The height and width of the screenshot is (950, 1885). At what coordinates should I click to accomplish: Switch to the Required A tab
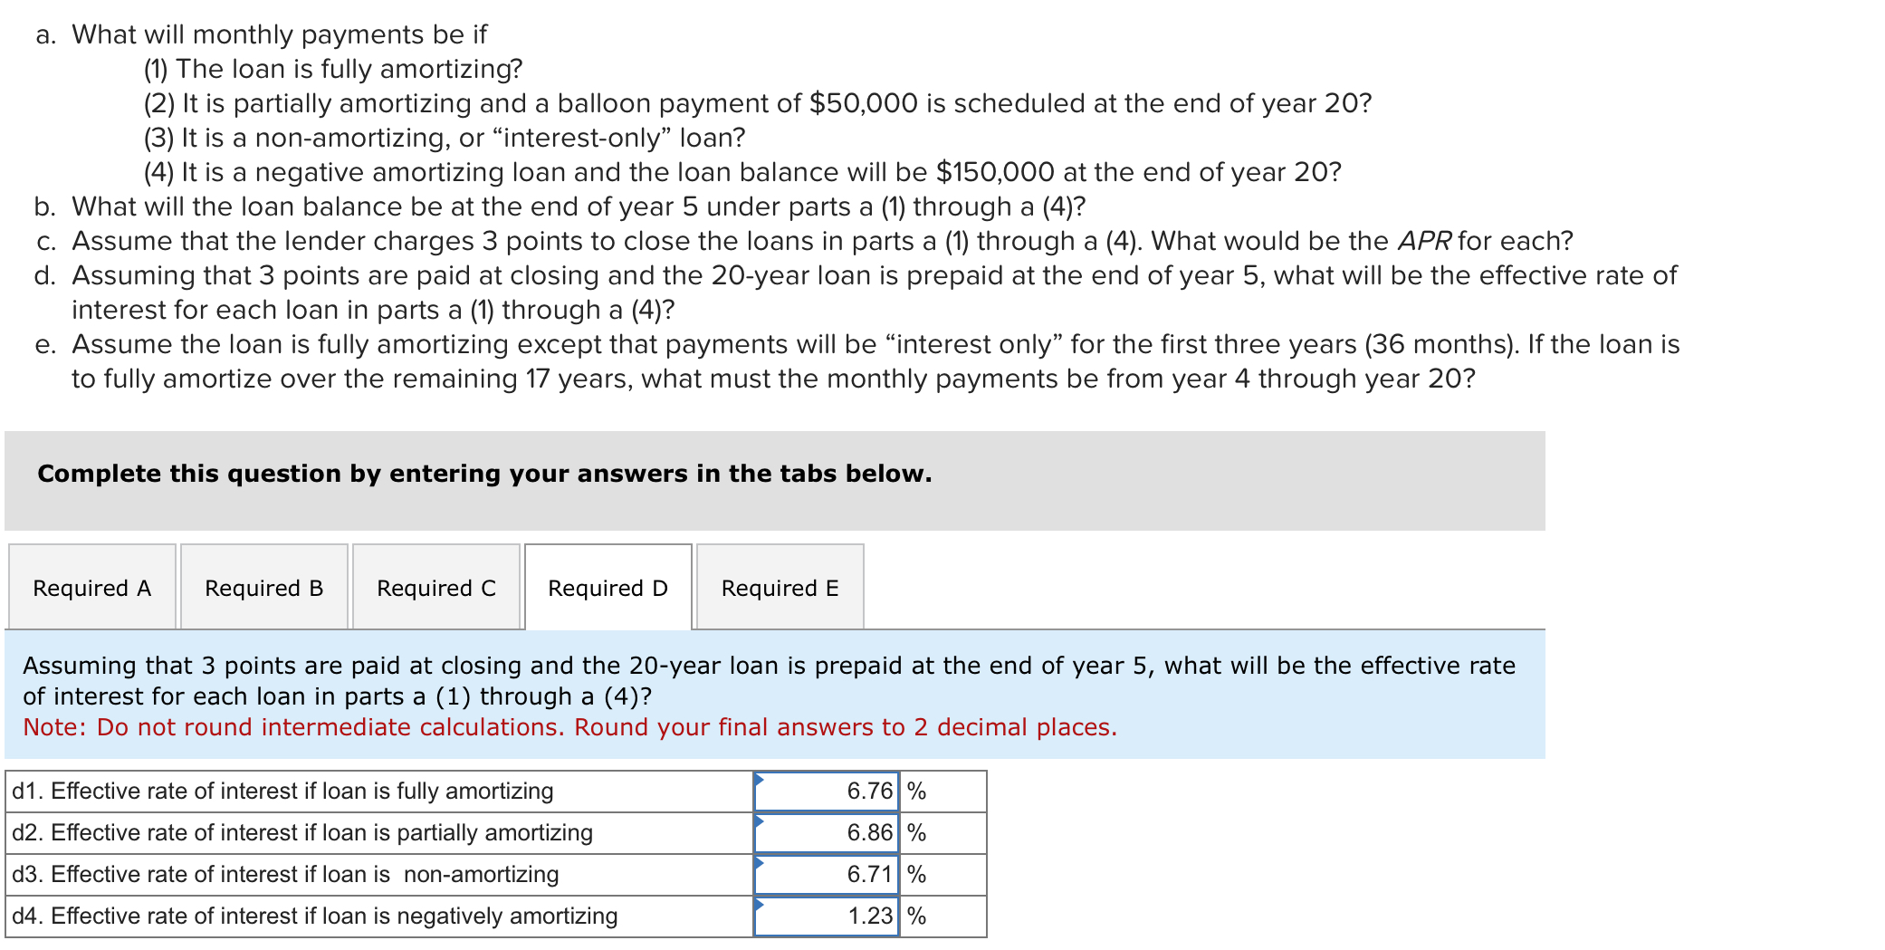[91, 588]
